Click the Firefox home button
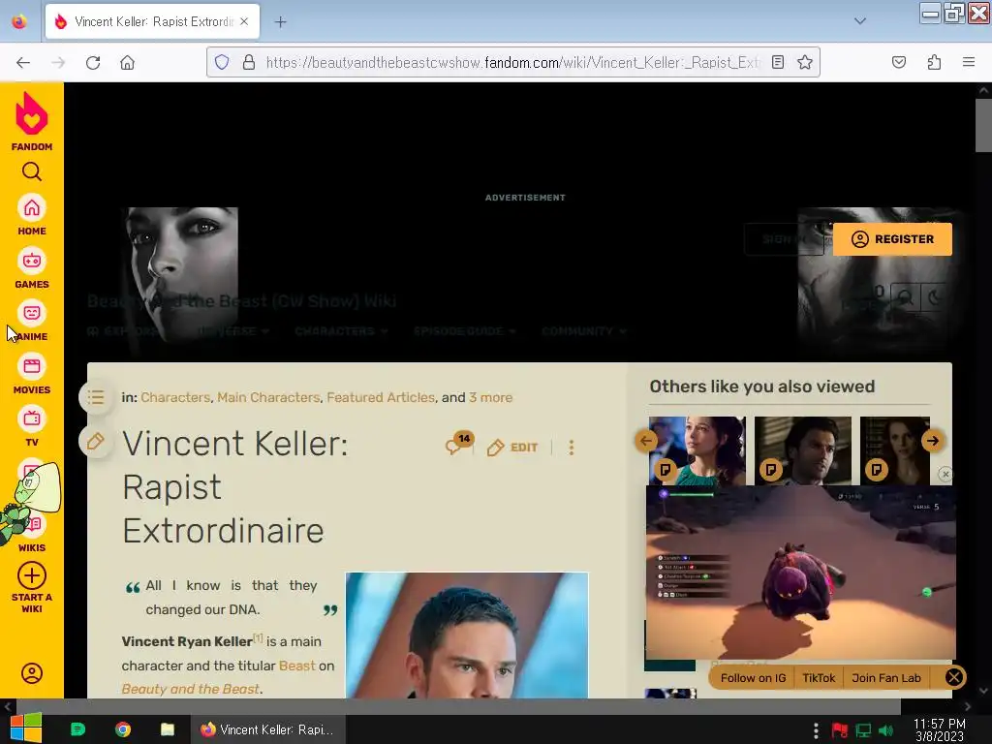The height and width of the screenshot is (744, 992). (x=128, y=63)
